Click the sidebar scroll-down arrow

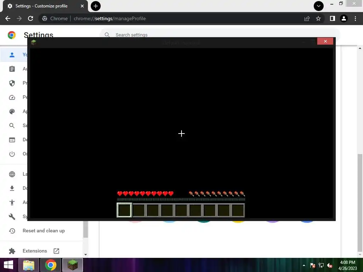coord(86,255)
